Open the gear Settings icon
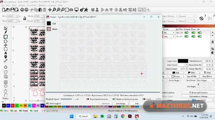The image size is (215, 120). (x=82, y=10)
